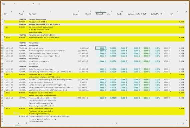Image resolution: width=190 pixels, height=128 pixels.
Task: Select column B header
Action: 23,11
